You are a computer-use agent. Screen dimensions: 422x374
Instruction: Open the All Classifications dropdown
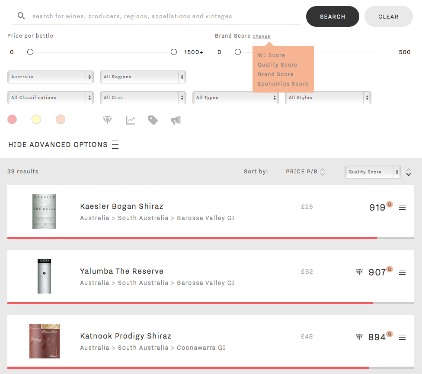click(x=51, y=98)
